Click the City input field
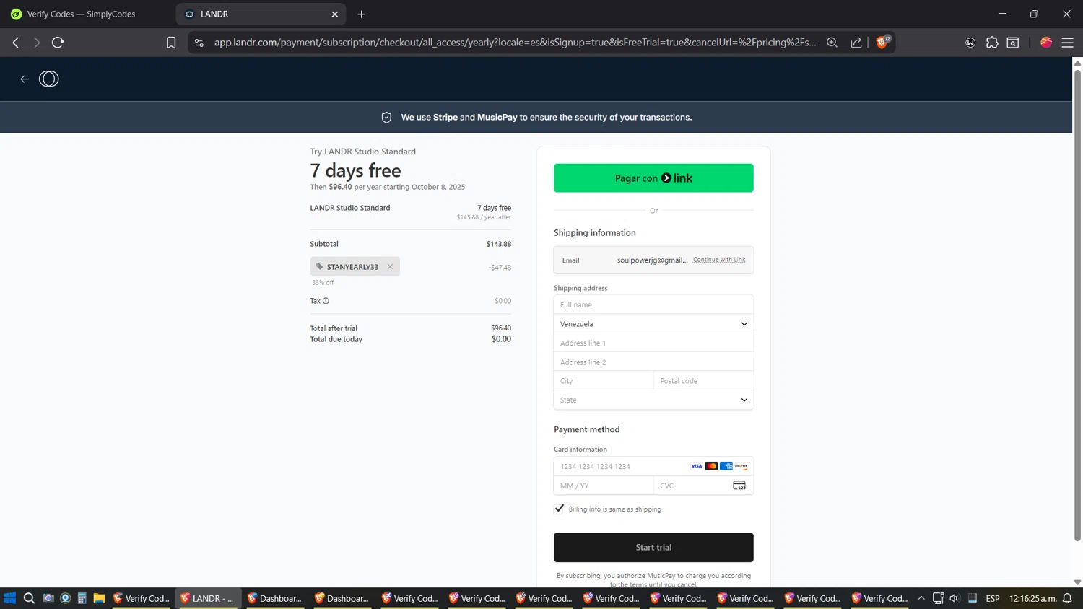 click(x=604, y=381)
